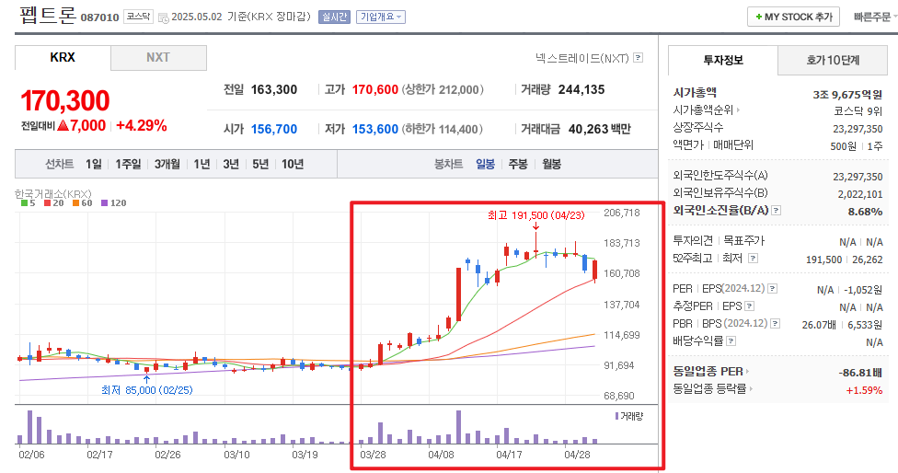Click the 실시간 button
The height and width of the screenshot is (473, 898).
point(335,17)
